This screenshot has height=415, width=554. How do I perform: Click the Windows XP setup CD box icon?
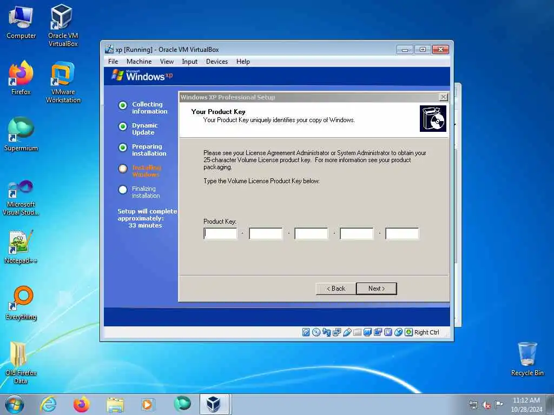click(433, 118)
